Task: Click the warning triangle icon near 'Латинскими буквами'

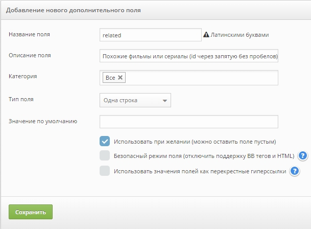Action: [x=206, y=35]
